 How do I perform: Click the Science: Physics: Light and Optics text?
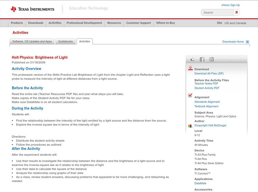215,117
